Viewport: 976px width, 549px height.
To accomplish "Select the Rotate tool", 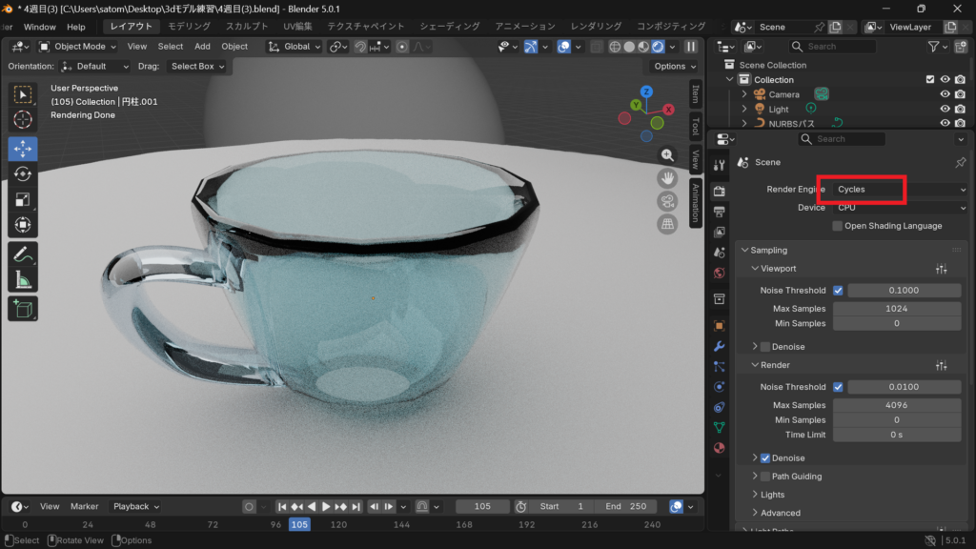I will (23, 173).
